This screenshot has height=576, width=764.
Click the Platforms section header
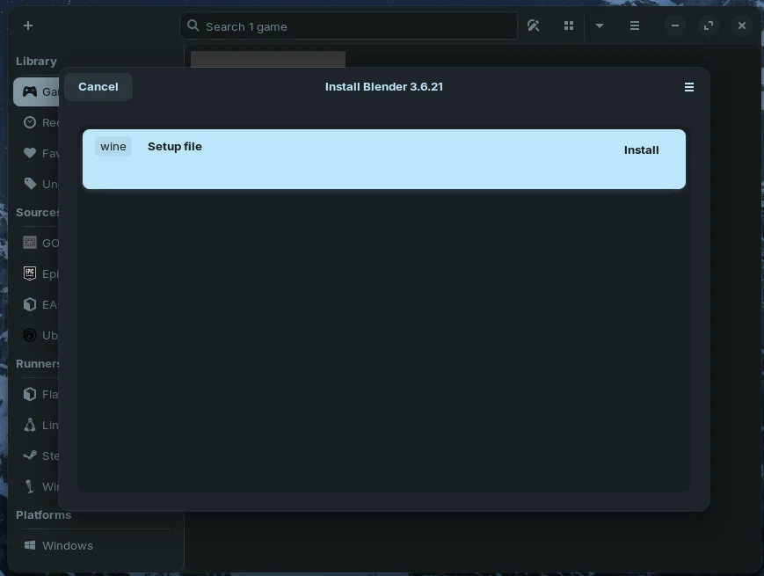click(43, 515)
